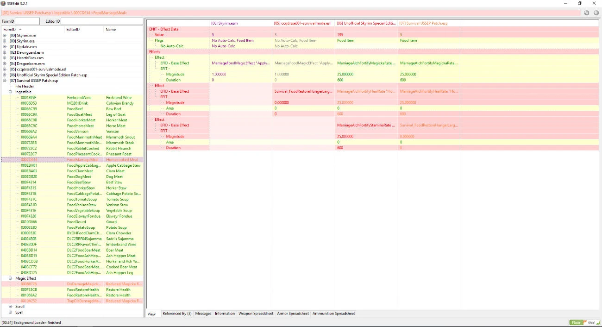Collapse the Ingestible group
Image resolution: width=602 pixels, height=327 pixels.
click(x=11, y=92)
